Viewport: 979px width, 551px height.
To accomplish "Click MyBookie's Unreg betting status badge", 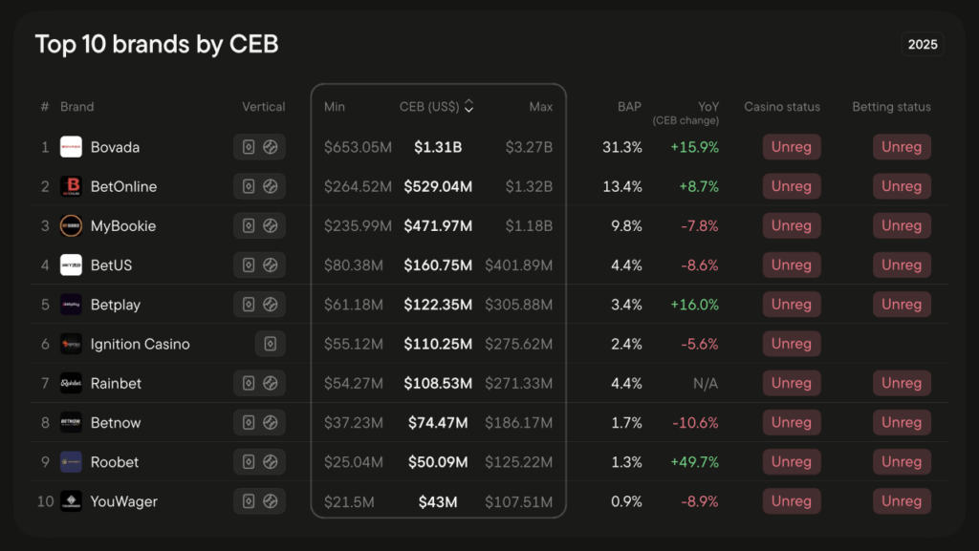I will click(901, 225).
